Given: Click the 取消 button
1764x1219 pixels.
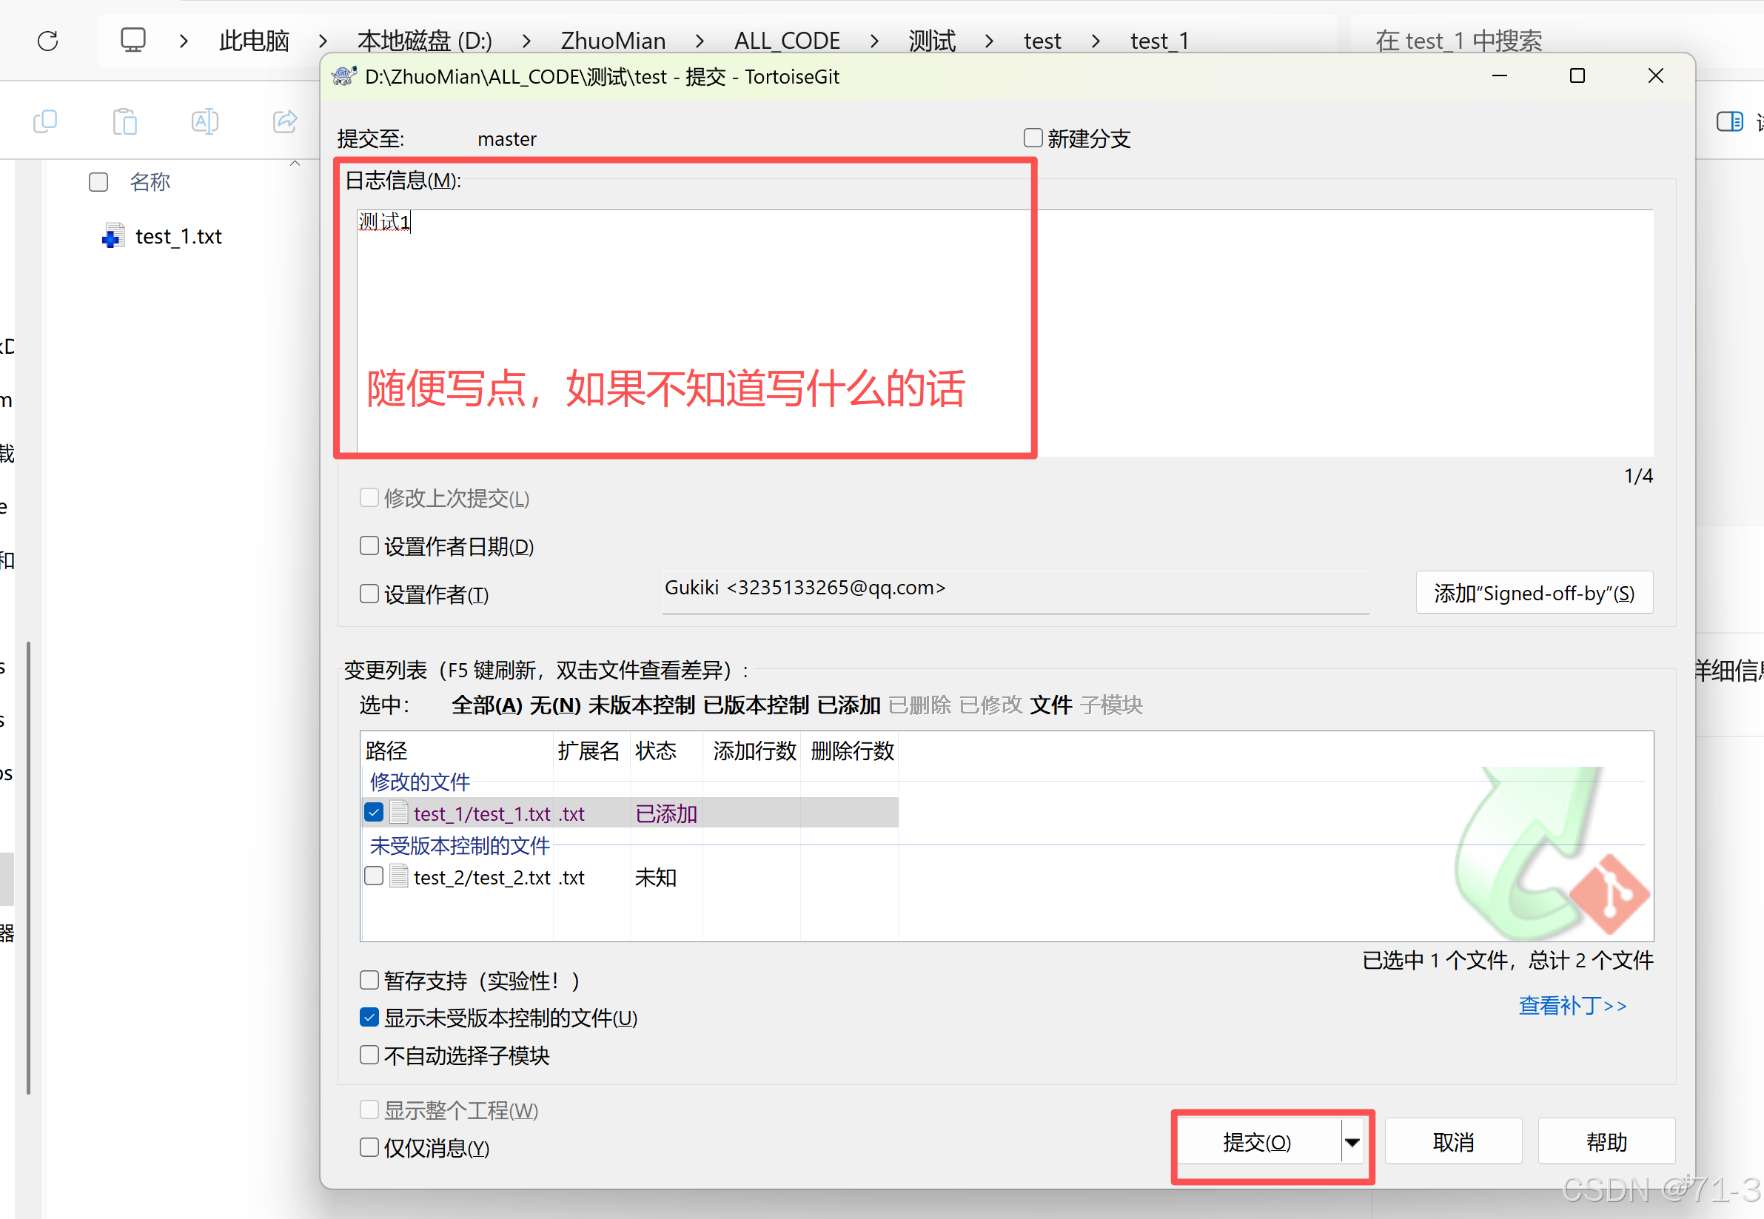Looking at the screenshot, I should (1452, 1143).
